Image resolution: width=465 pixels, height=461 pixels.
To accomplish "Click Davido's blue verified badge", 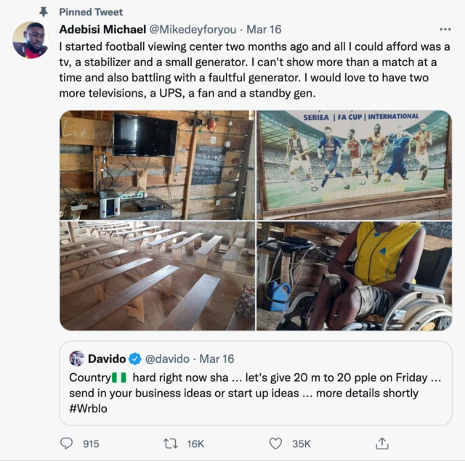I will click(135, 359).
